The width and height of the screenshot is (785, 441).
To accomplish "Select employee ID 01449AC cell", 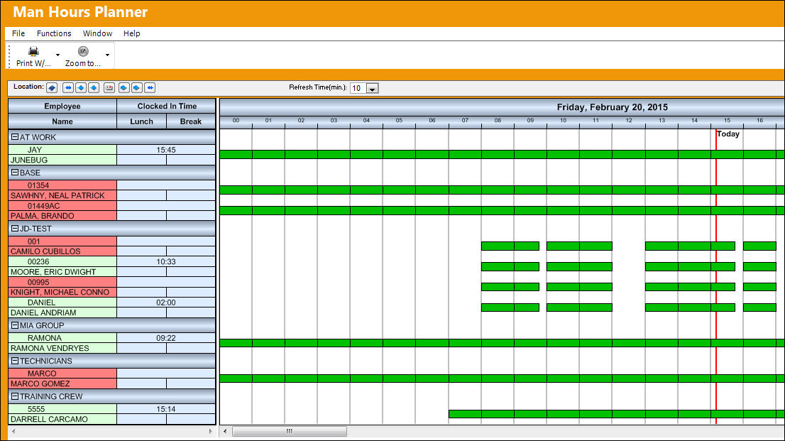I will pos(62,206).
